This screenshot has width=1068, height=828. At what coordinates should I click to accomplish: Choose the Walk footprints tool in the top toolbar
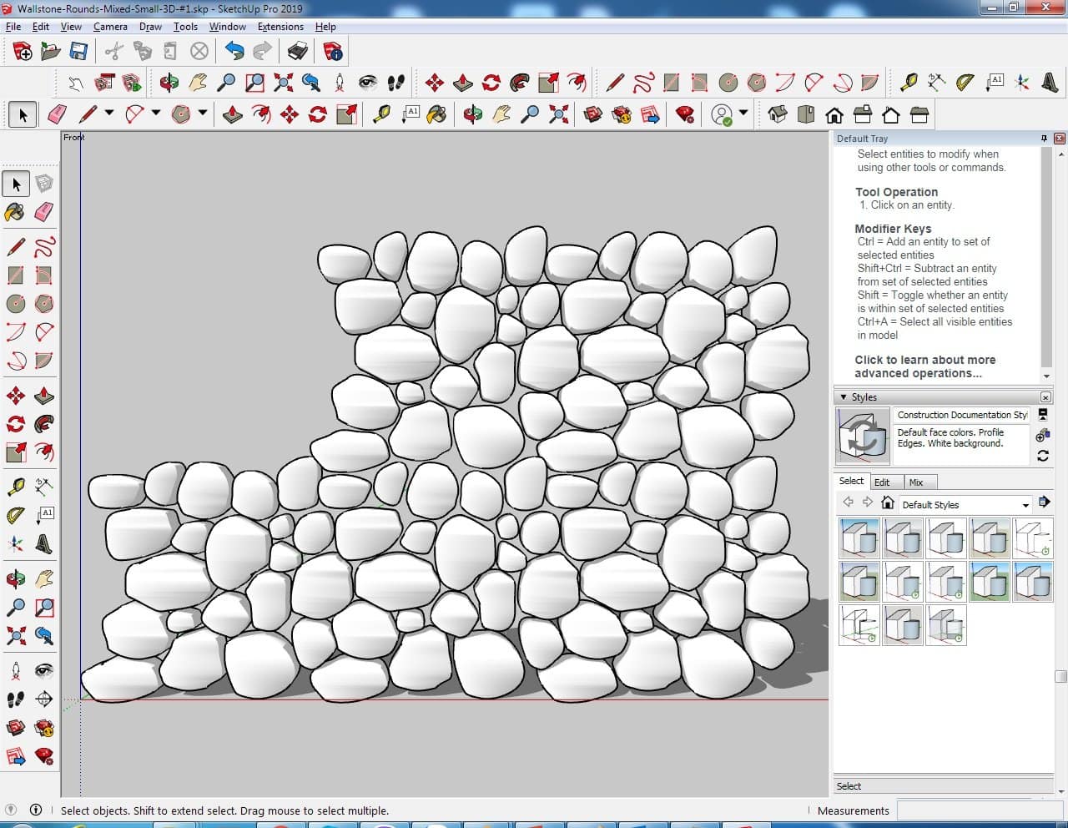[x=396, y=83]
